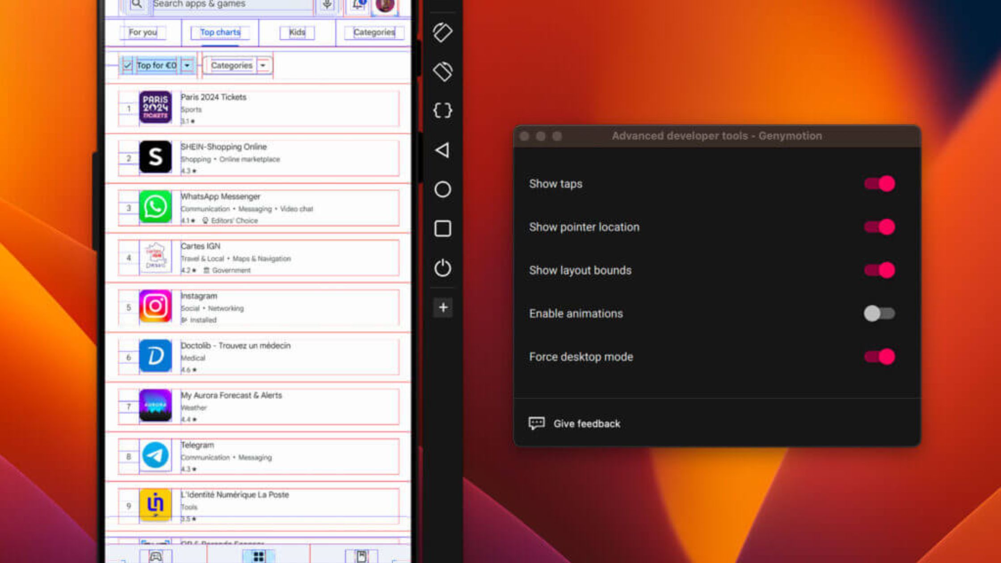This screenshot has width=1001, height=563.
Task: Click the curly braces developer tools icon
Action: [x=442, y=110]
